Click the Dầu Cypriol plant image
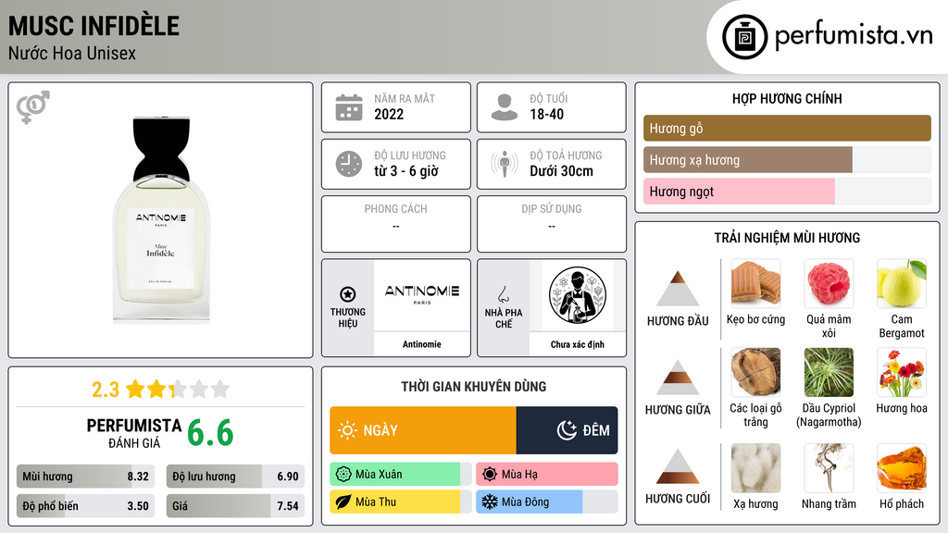Screen dimensions: 948x533 click(829, 372)
